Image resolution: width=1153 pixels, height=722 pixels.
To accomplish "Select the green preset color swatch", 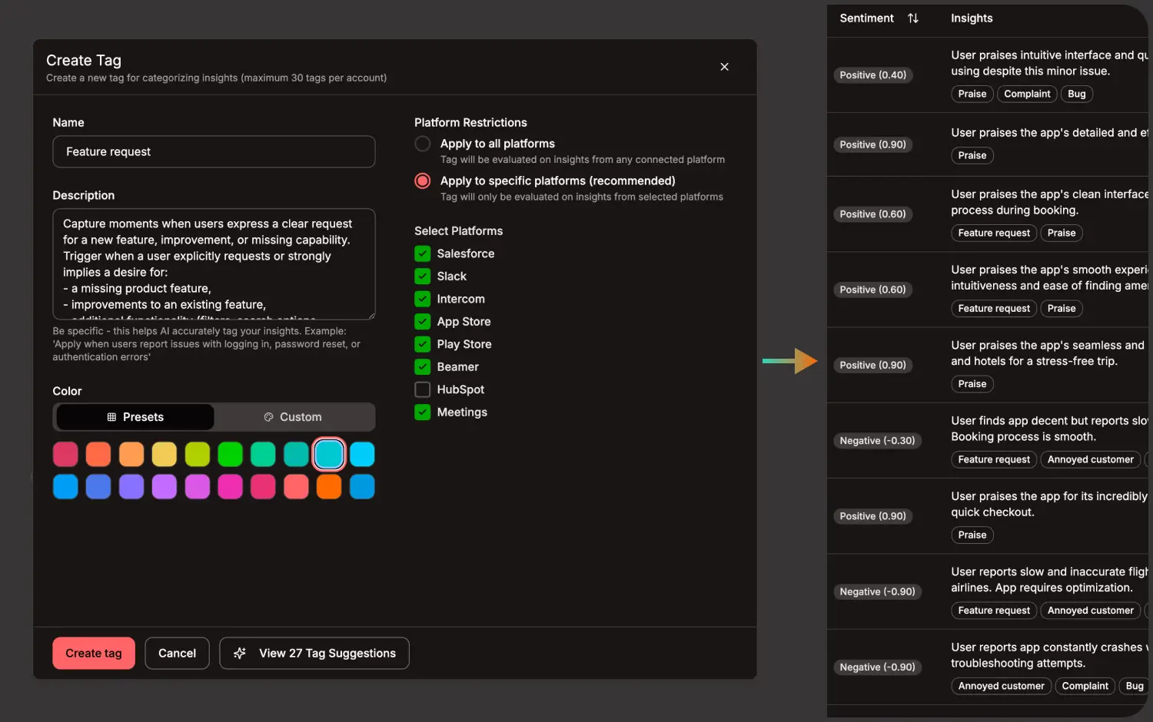I will click(x=231, y=454).
